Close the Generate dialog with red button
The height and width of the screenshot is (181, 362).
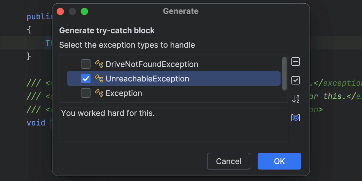pos(60,11)
